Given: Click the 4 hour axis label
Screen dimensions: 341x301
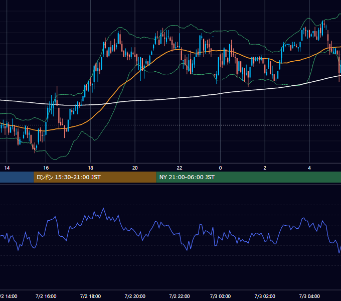Looking at the screenshot, I should 309,168.
